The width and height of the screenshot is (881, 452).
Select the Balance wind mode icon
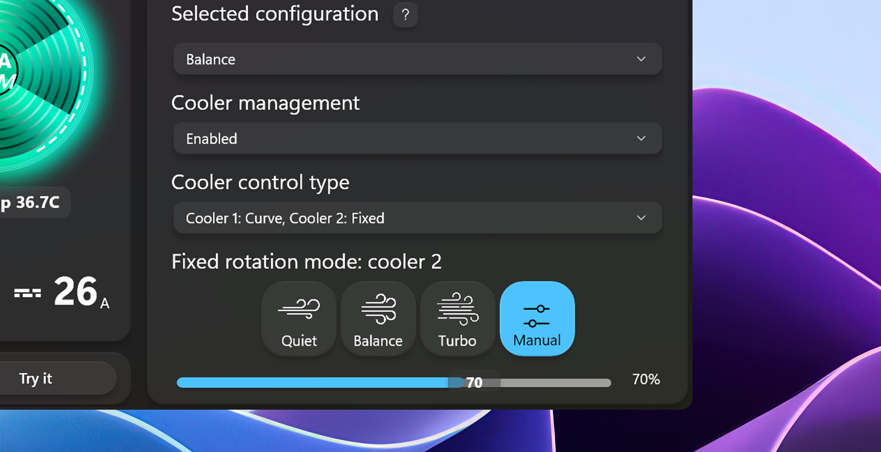click(x=378, y=309)
